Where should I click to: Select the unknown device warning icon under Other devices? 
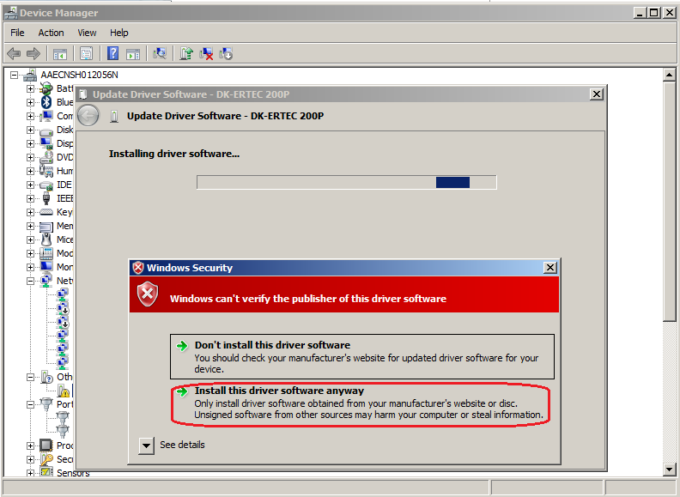click(x=64, y=391)
